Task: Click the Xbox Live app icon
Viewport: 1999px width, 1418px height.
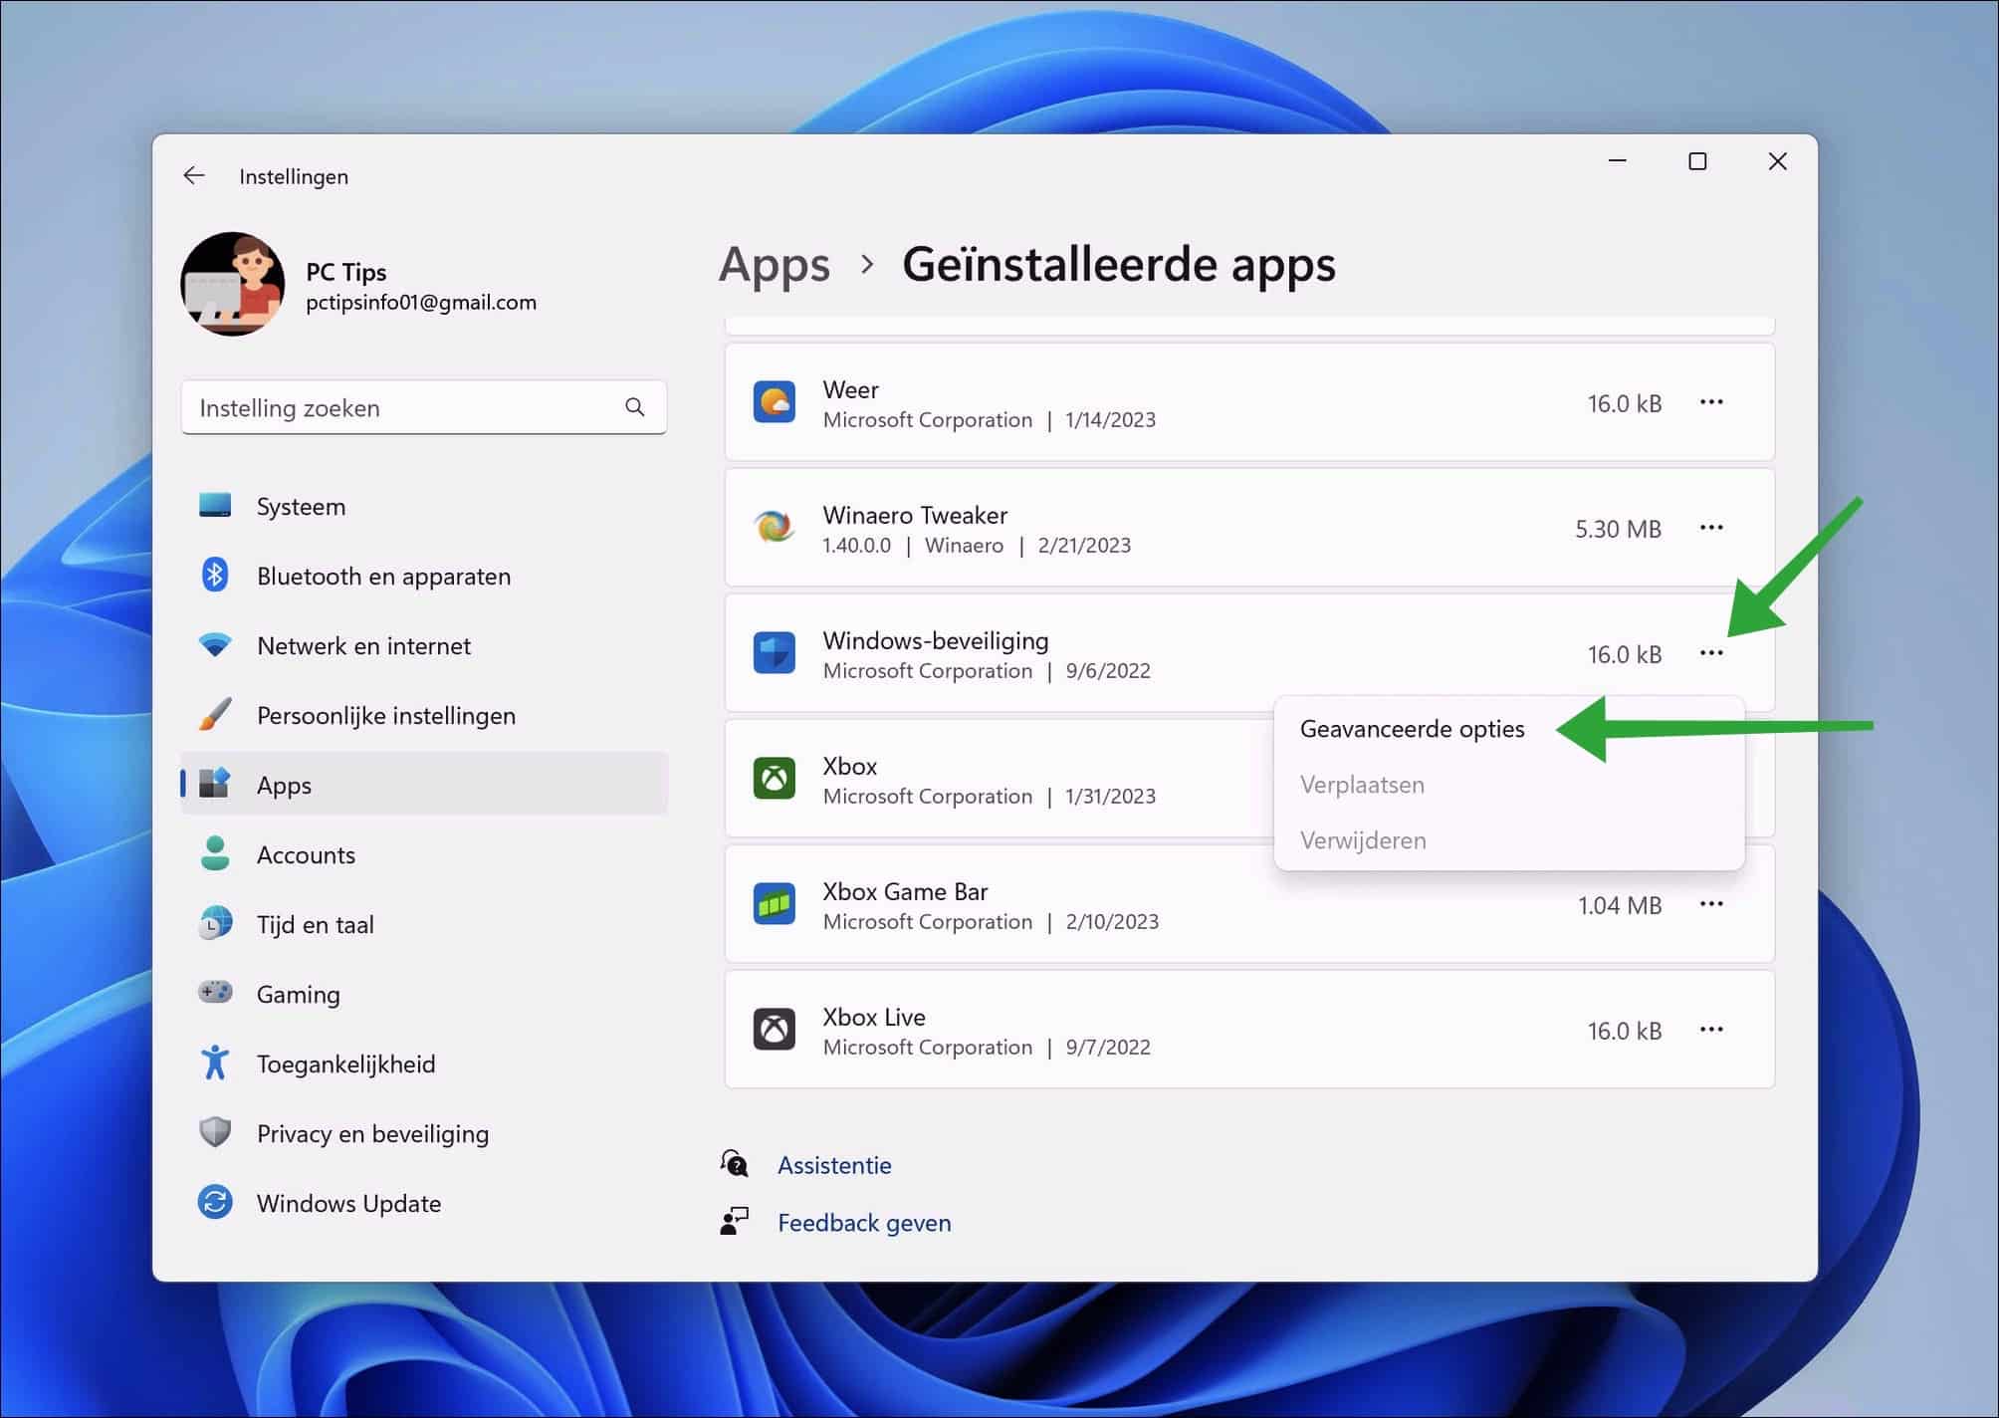Action: (x=775, y=1030)
